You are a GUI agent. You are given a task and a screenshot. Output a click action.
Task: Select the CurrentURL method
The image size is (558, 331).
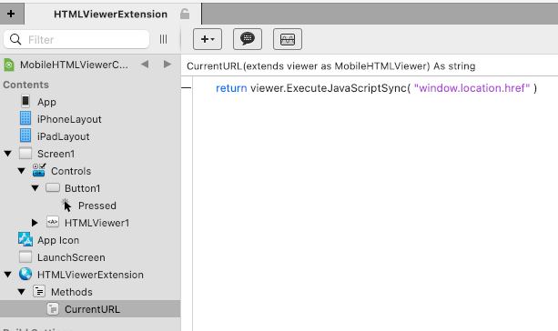point(92,309)
